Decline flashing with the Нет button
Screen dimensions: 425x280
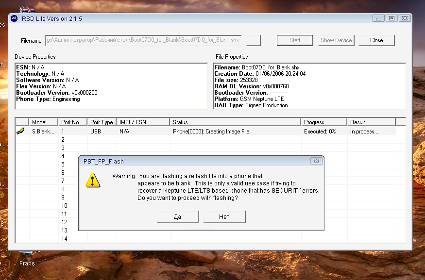click(224, 216)
